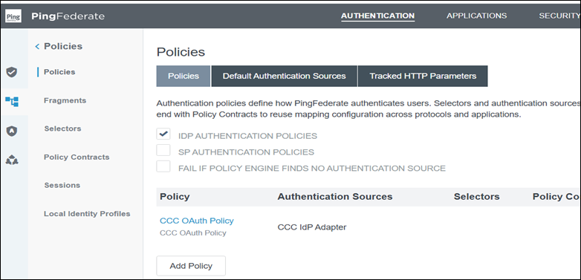Click the Ping Identity logo icon

pyautogui.click(x=13, y=16)
